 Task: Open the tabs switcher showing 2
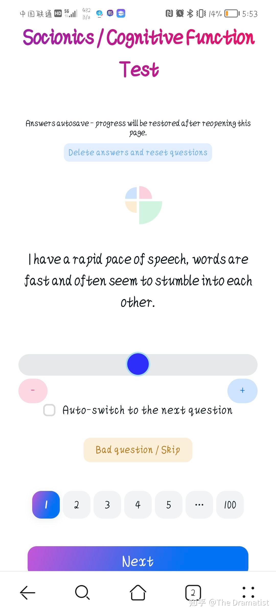tap(193, 593)
